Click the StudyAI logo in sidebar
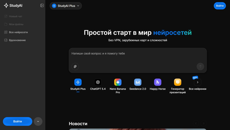This screenshot has height=130, width=230. point(13,6)
